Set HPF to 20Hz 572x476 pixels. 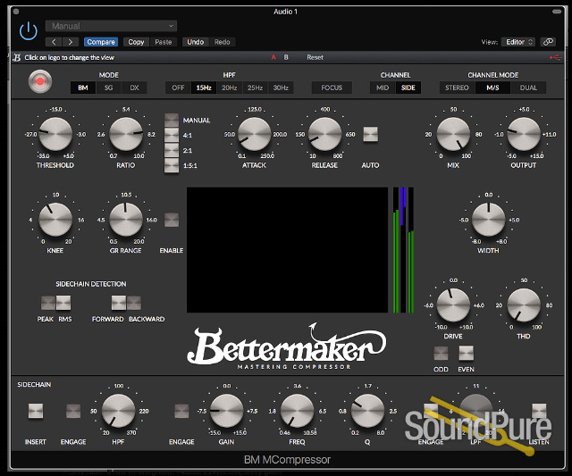click(x=230, y=88)
